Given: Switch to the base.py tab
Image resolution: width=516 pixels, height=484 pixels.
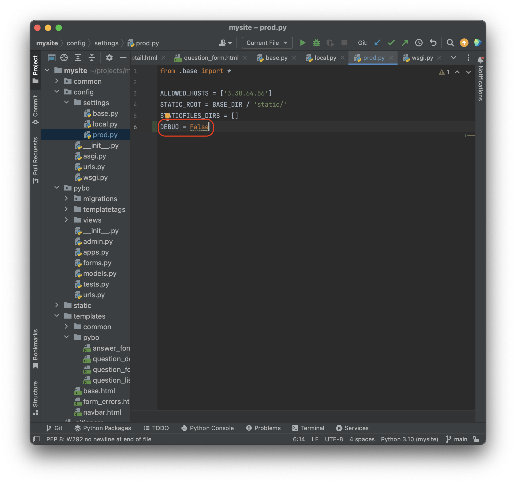Looking at the screenshot, I should [x=276, y=58].
